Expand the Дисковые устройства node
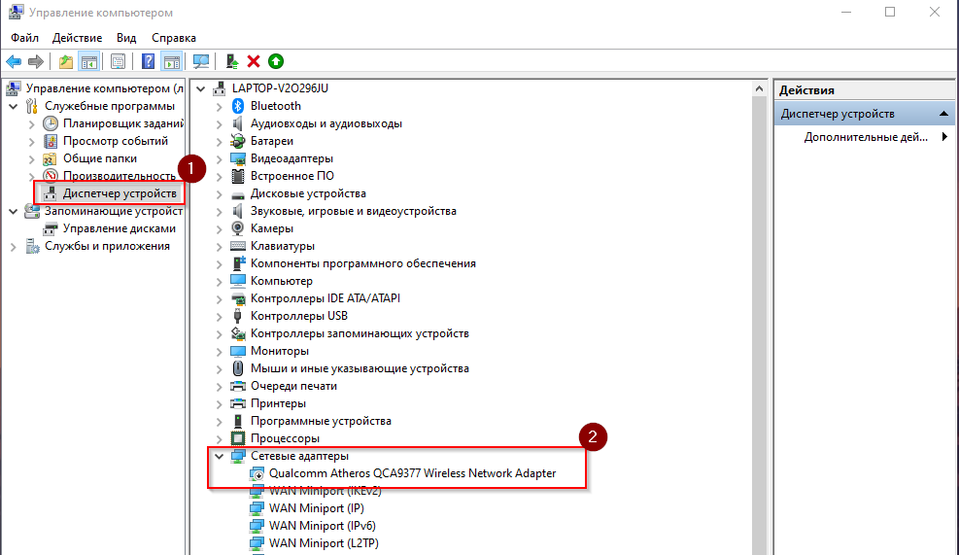Viewport: 959px width, 555px height. pos(219,194)
